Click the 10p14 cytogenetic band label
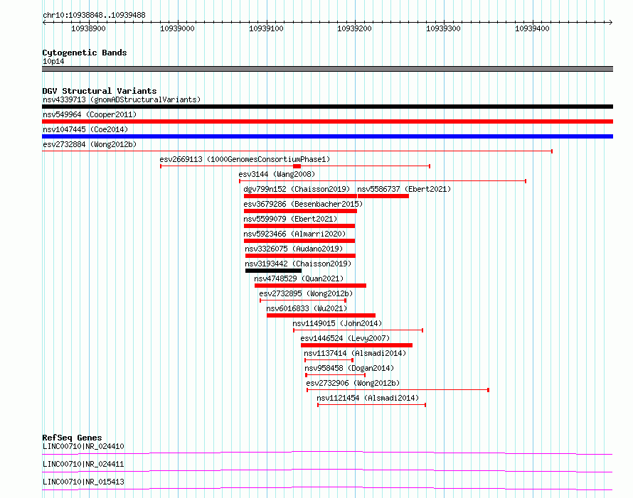Screen dimensions: 633x498 pos(53,61)
